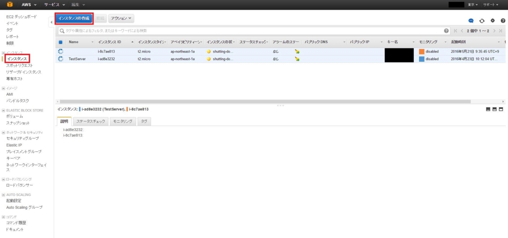Image resolution: width=508 pixels, height=238 pixels.
Task: Toggle select-all instances checkbox
Action: pos(61,42)
